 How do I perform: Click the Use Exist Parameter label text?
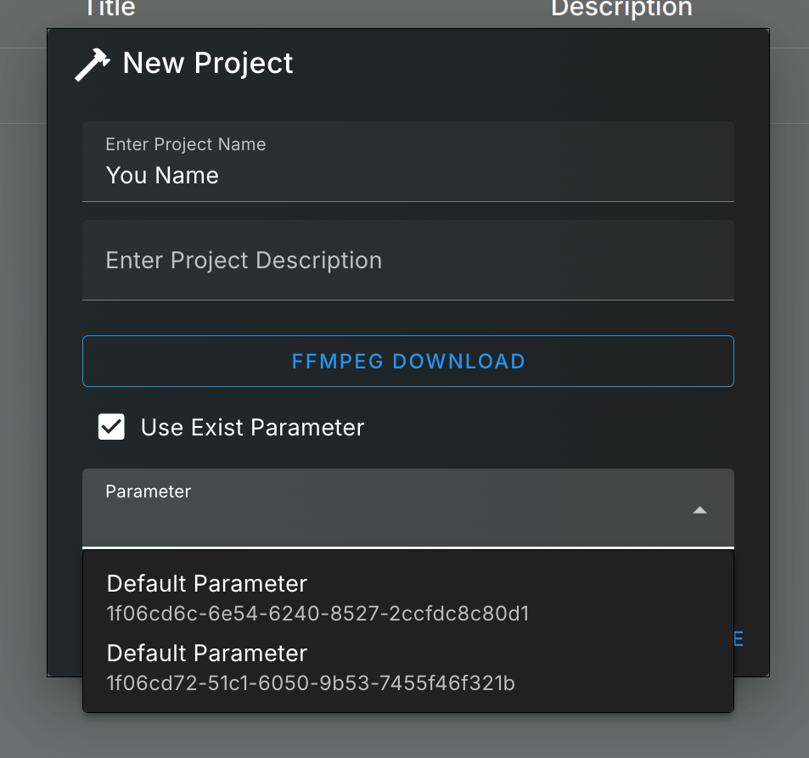click(x=252, y=427)
